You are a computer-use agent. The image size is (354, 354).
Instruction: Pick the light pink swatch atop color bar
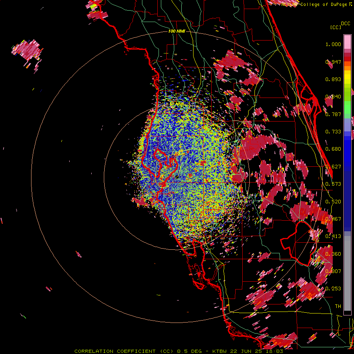point(347,42)
